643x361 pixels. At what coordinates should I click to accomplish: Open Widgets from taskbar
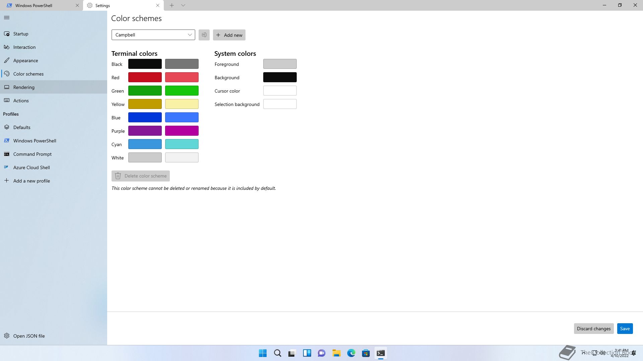pos(307,353)
